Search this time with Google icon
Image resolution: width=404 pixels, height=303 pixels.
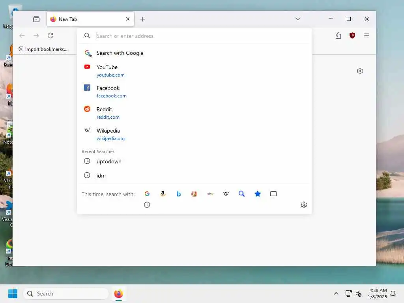(147, 194)
